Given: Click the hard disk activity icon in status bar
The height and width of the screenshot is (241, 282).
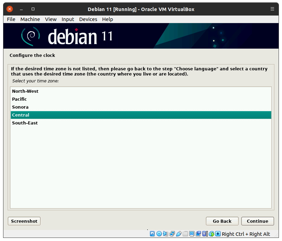Looking at the screenshot, I should pos(152,234).
